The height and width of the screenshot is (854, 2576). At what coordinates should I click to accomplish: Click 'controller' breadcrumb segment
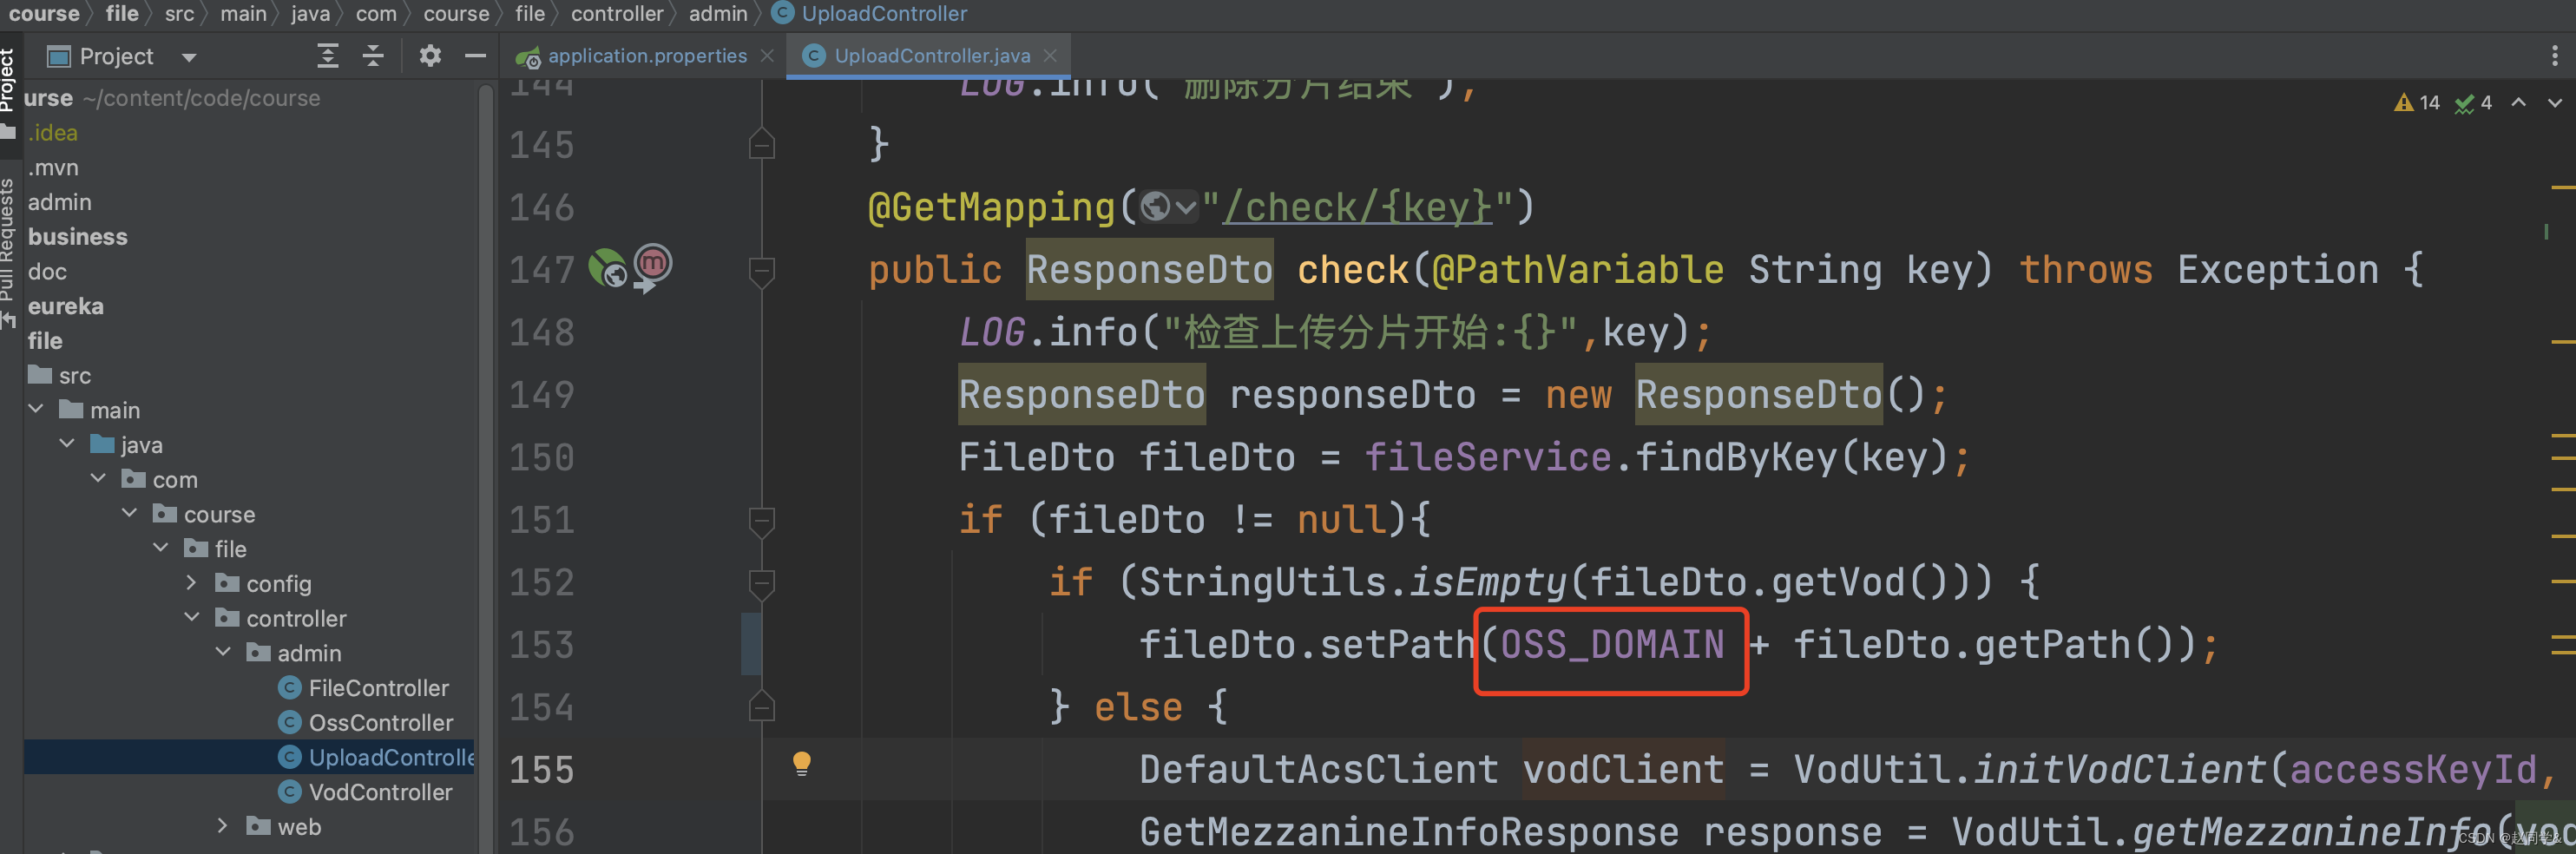pos(617,14)
